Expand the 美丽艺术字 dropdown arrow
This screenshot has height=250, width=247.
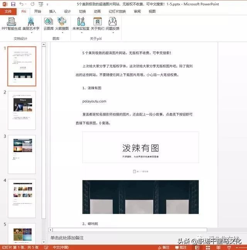32,33
